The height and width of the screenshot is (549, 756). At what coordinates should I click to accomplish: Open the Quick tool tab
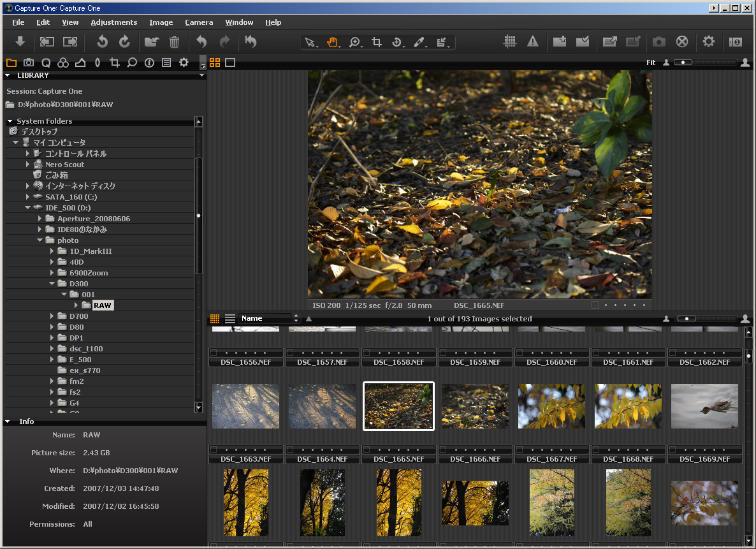click(45, 62)
